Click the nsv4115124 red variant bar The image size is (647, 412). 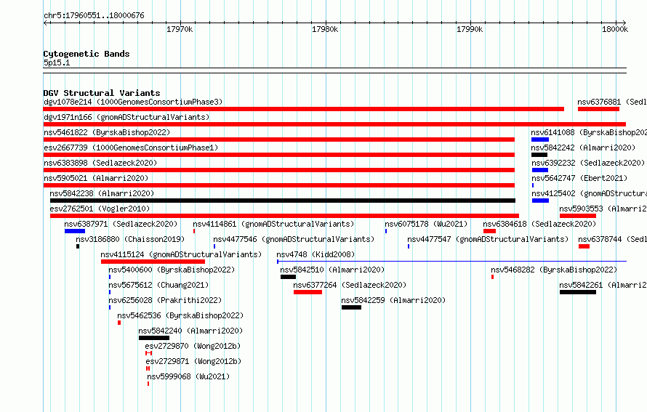(153, 262)
